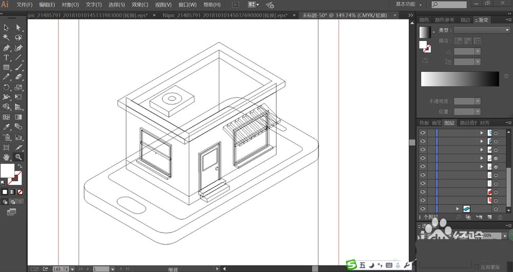
Task: Click the reverse gradient button
Action: [x=425, y=60]
